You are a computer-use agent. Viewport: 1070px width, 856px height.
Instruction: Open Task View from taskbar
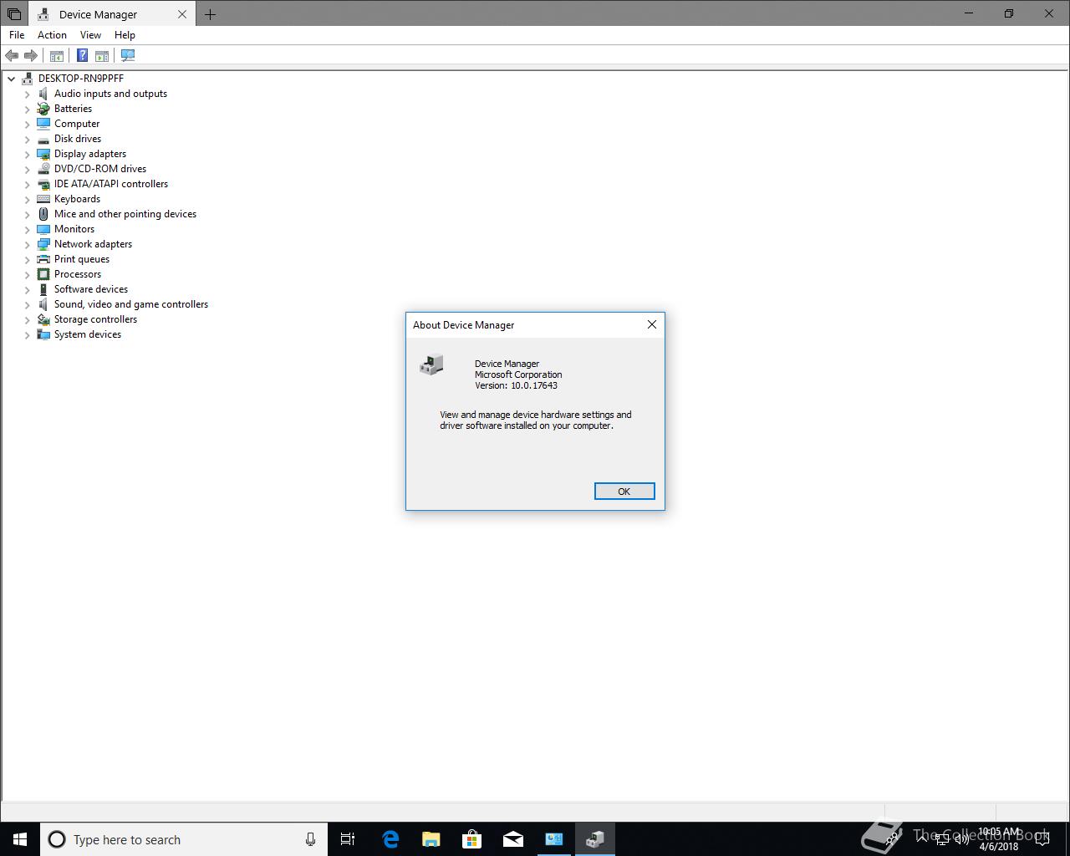tap(348, 839)
